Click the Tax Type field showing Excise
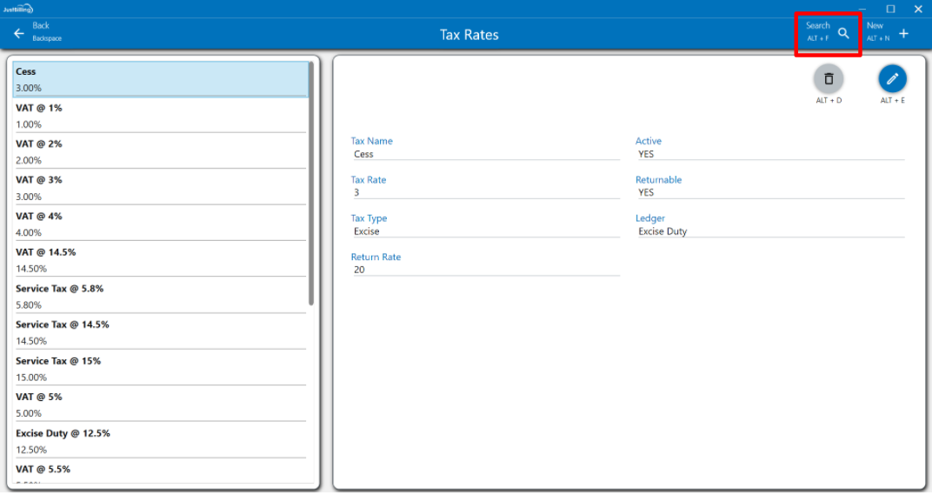 click(484, 231)
